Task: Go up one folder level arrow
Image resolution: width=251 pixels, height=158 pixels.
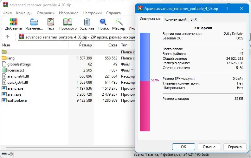Action: [7, 37]
